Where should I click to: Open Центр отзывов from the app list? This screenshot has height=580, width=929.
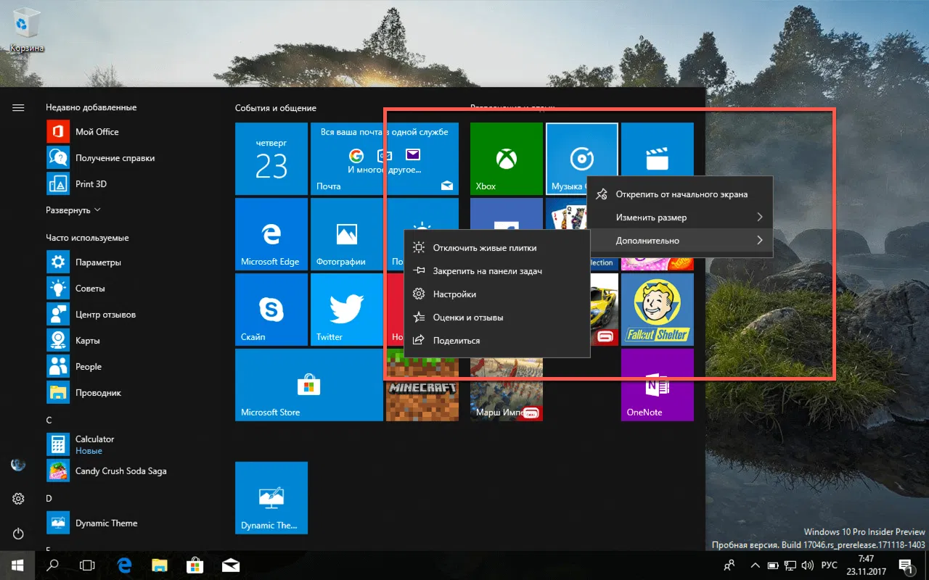(105, 314)
